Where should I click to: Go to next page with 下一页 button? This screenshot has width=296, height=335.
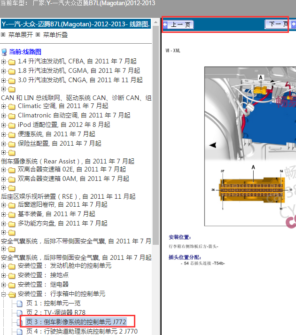point(277,24)
